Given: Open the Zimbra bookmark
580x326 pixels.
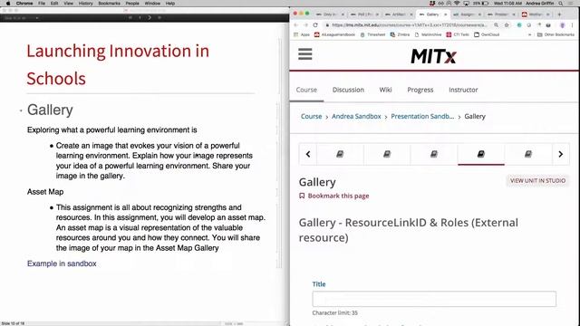Looking at the screenshot, I should click(400, 34).
